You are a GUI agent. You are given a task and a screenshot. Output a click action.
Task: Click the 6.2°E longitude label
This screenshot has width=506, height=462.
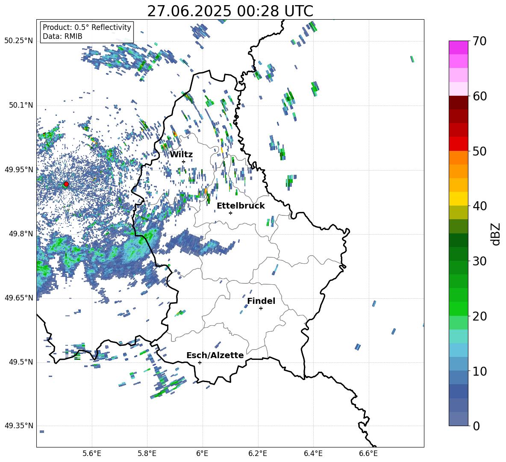(x=258, y=454)
